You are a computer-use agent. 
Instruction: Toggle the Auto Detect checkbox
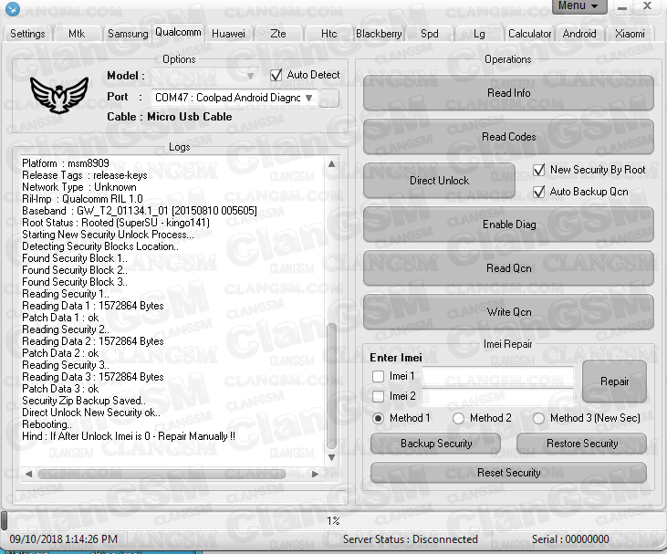[276, 76]
